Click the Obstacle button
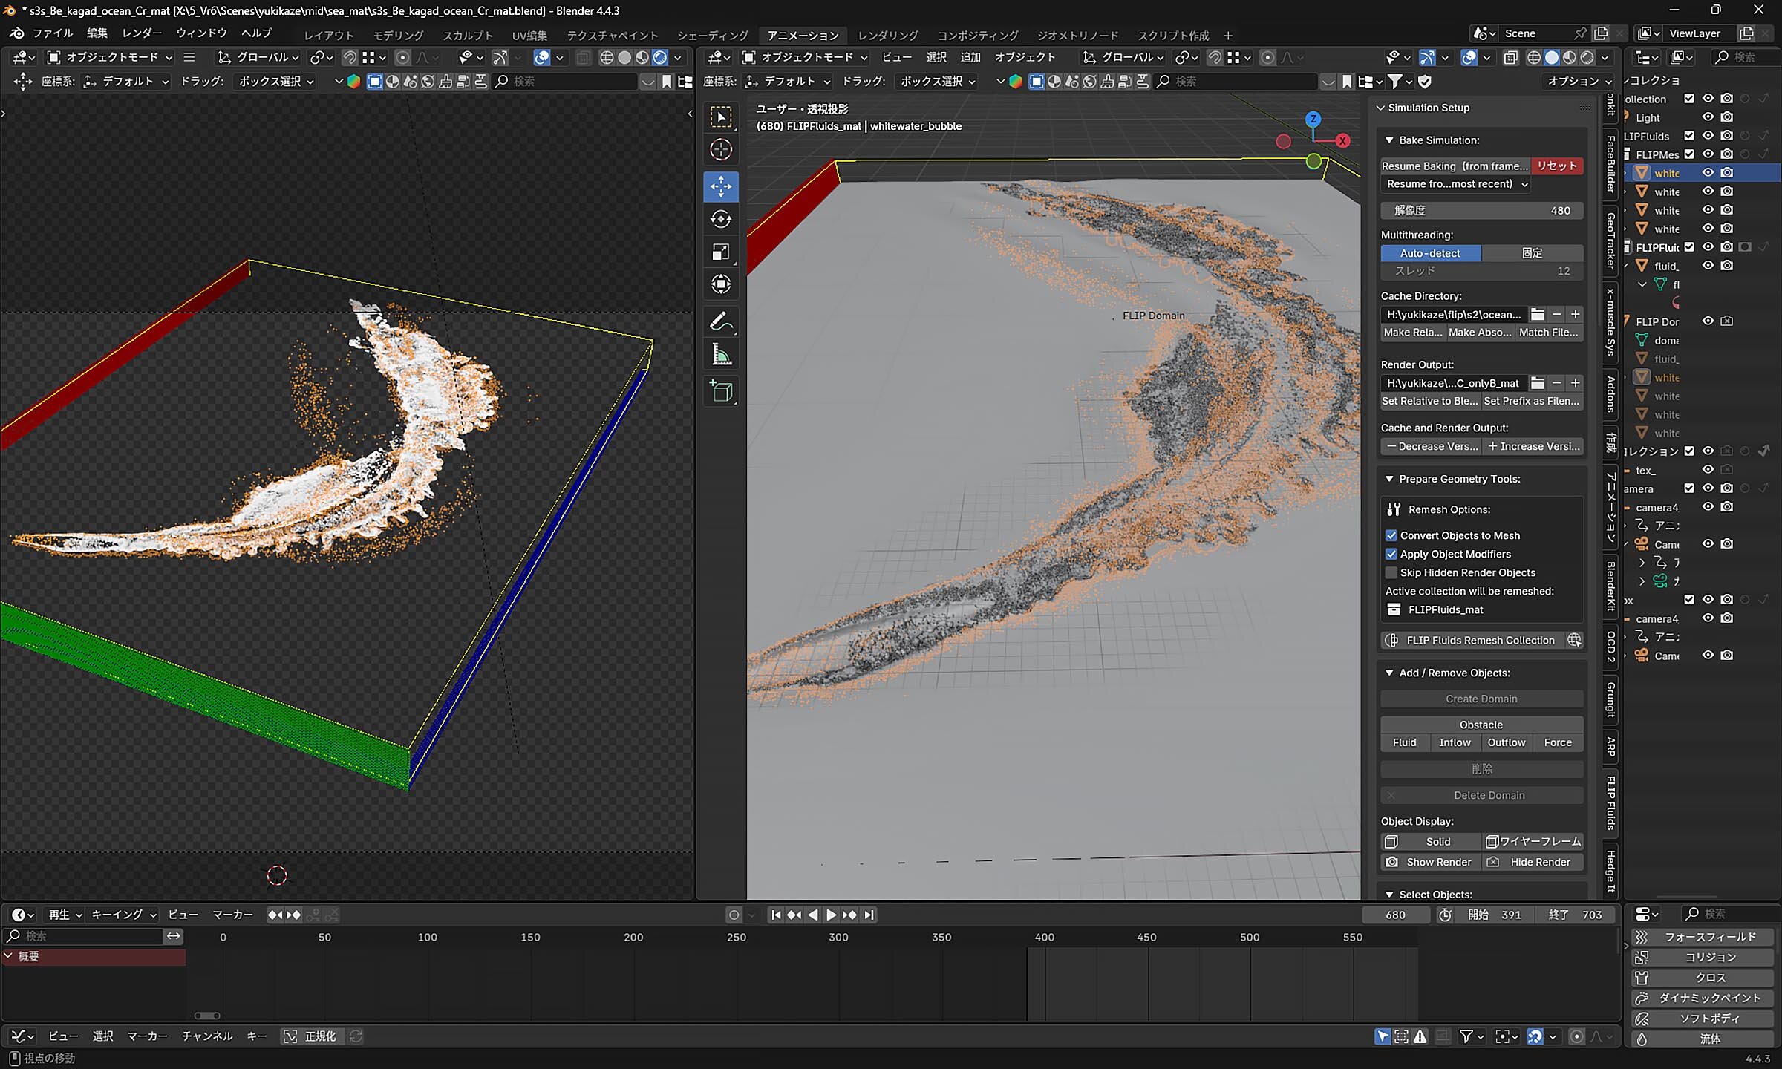This screenshot has width=1782, height=1069. 1481,725
